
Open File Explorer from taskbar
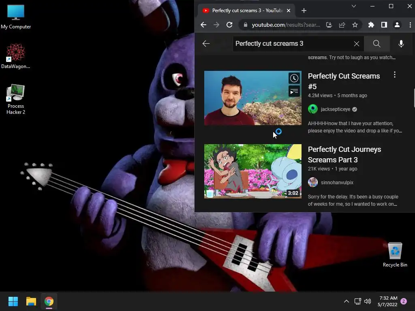point(31,301)
